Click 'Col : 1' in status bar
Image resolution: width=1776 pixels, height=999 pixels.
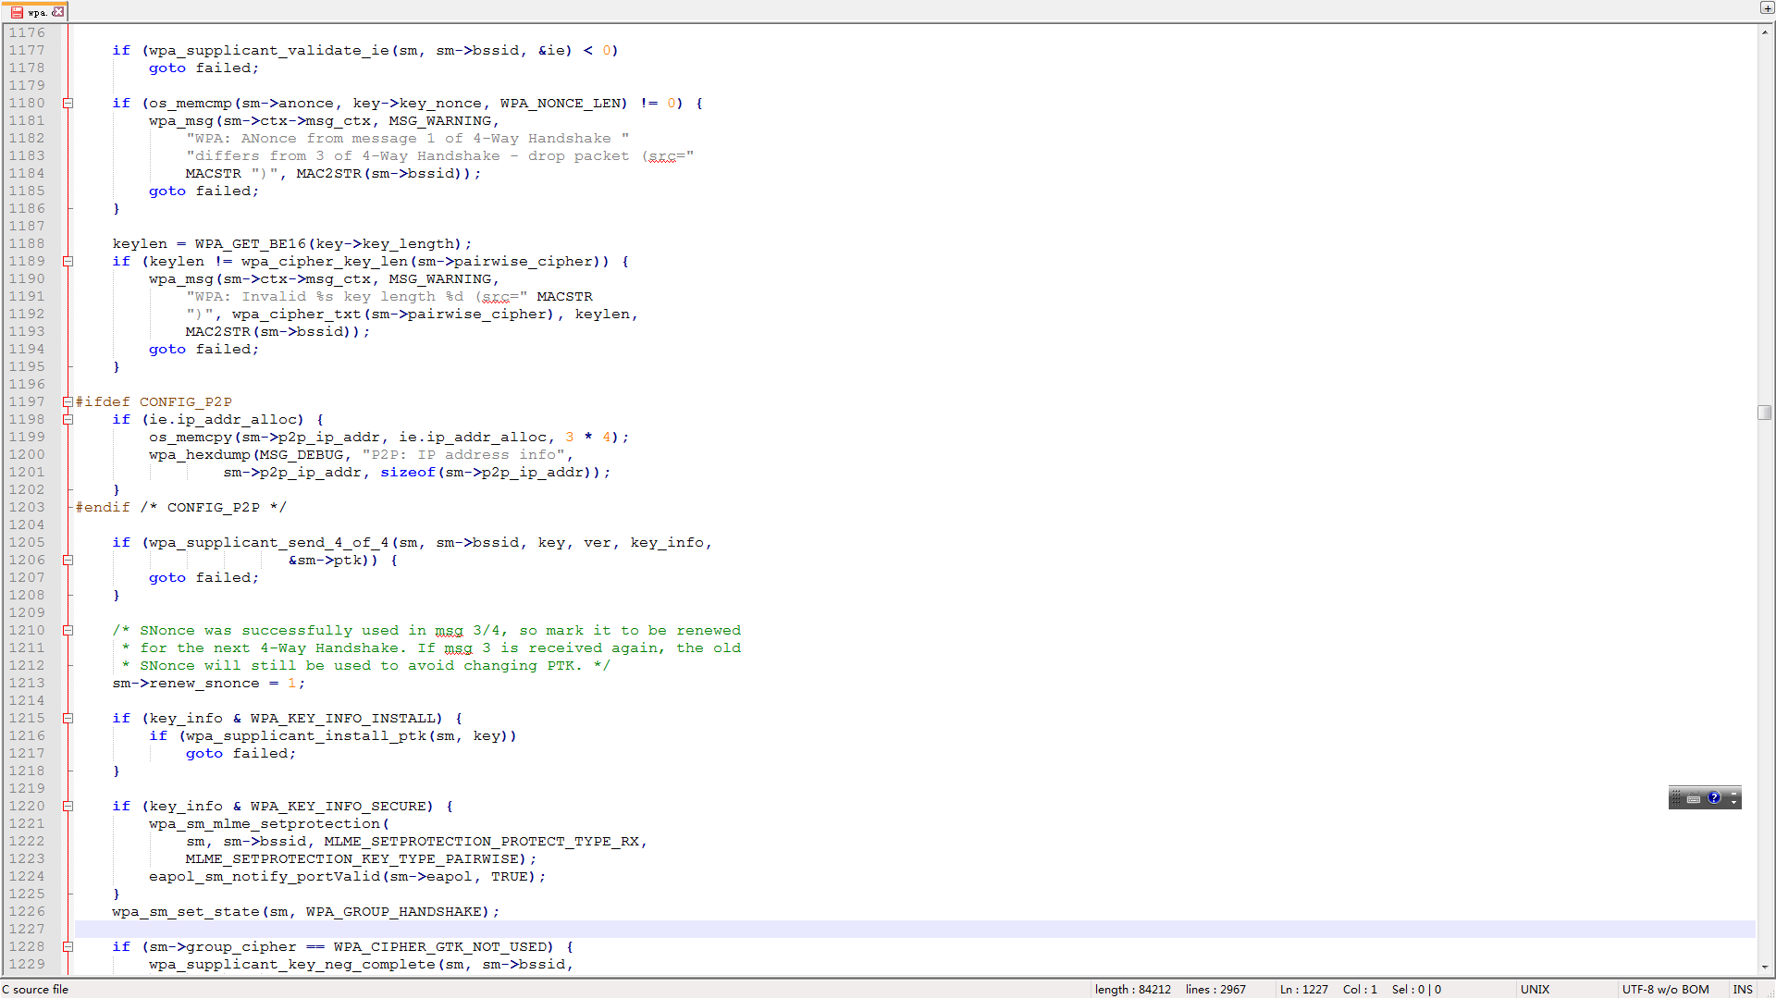[x=1360, y=990]
